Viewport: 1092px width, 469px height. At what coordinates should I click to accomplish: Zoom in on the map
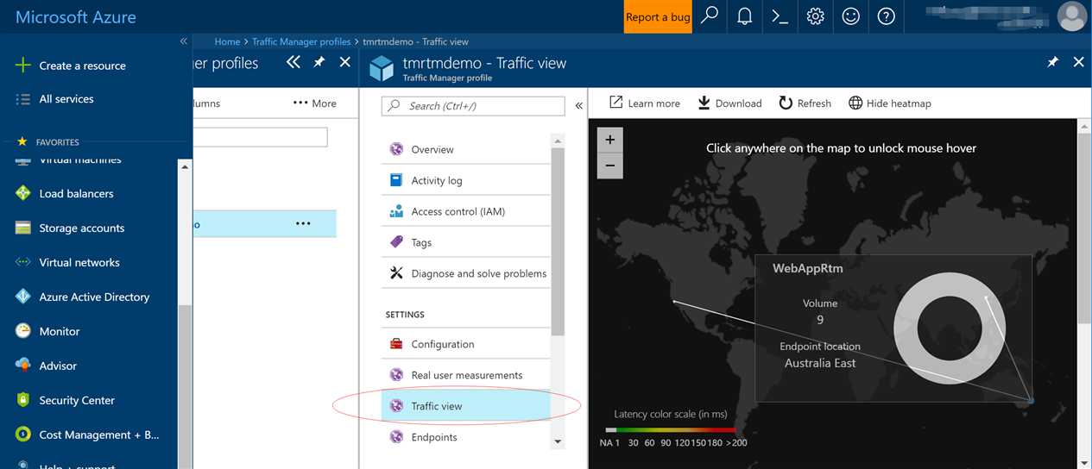click(609, 140)
